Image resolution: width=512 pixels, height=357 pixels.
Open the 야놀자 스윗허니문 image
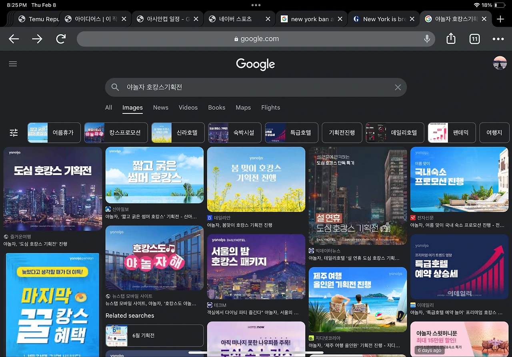459,339
